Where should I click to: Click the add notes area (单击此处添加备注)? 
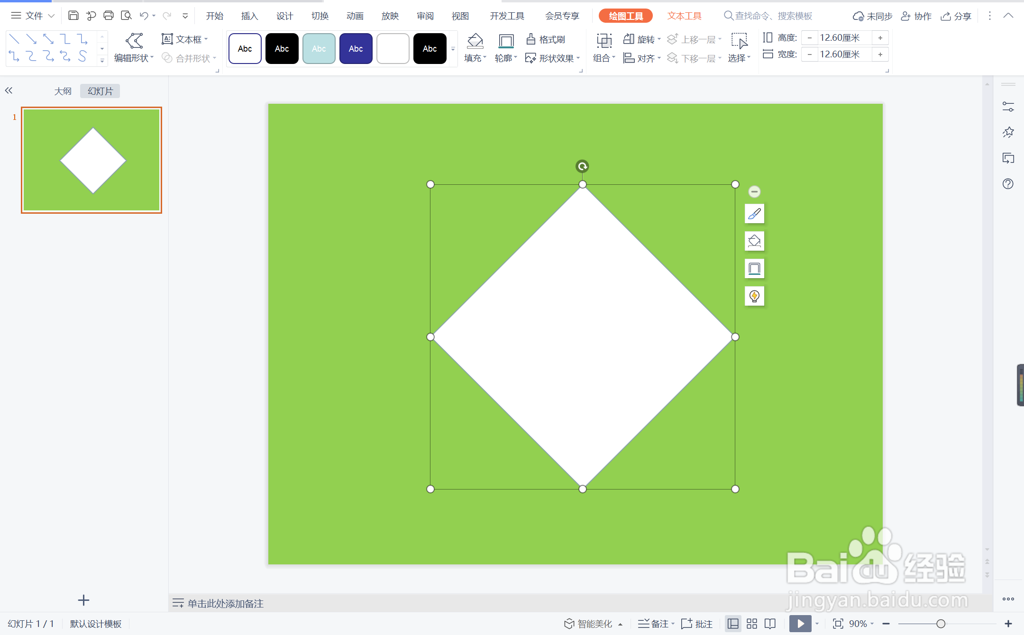(225, 603)
